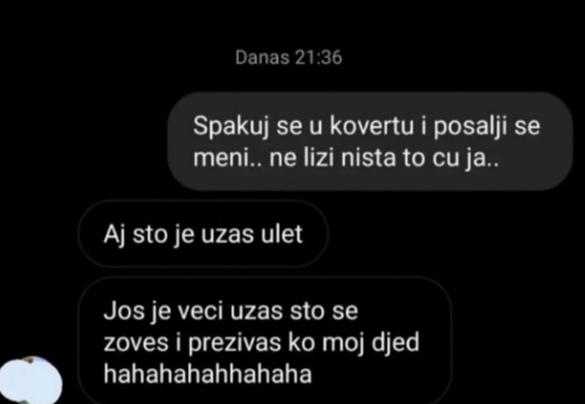Screen dimensions: 585x404
Task: Tap the sender's profile avatar thumbnail
Action: pyautogui.click(x=30, y=381)
